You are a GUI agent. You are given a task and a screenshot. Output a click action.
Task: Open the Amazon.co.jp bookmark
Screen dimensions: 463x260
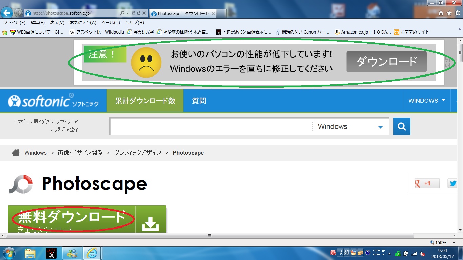(x=363, y=32)
